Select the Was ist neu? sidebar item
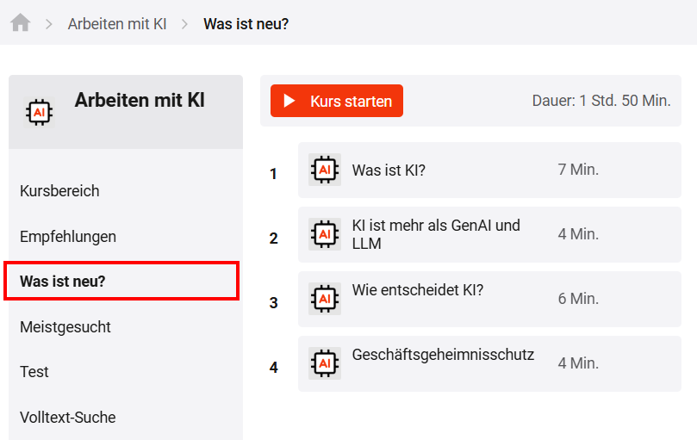This screenshot has height=440, width=697. [x=121, y=281]
